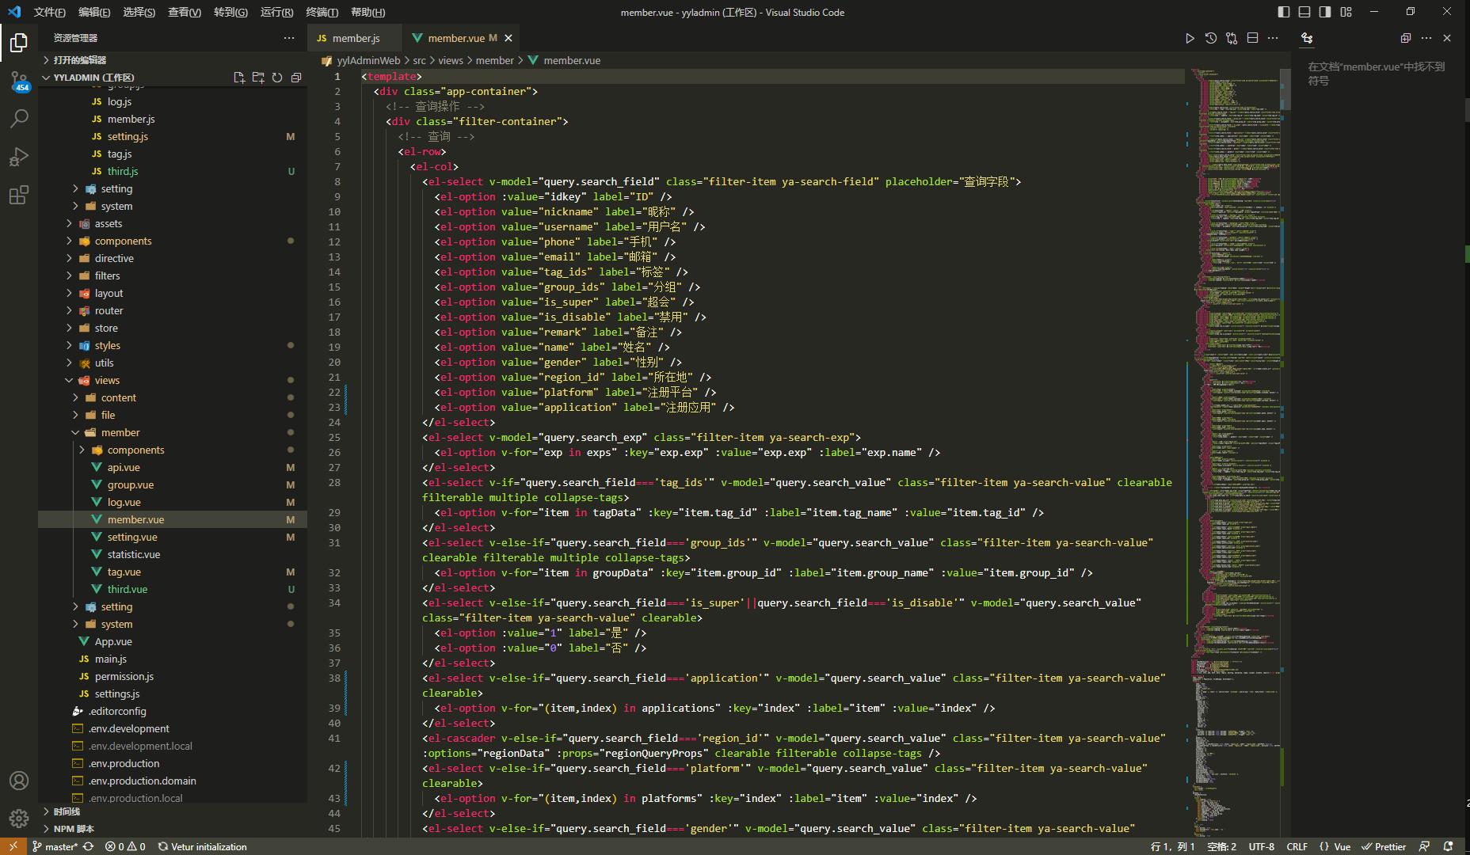Switch to the member.js tab
The width and height of the screenshot is (1470, 855).
(356, 38)
